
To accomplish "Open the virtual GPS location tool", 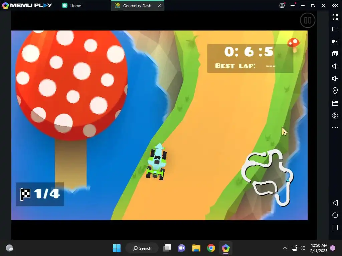I will pos(335,91).
